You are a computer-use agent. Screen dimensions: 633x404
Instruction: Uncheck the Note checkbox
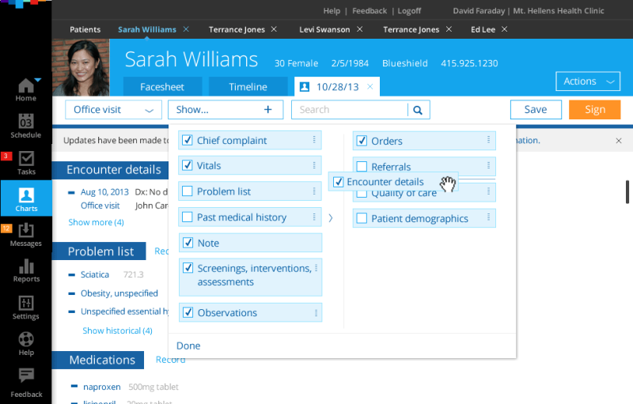pyautogui.click(x=188, y=242)
